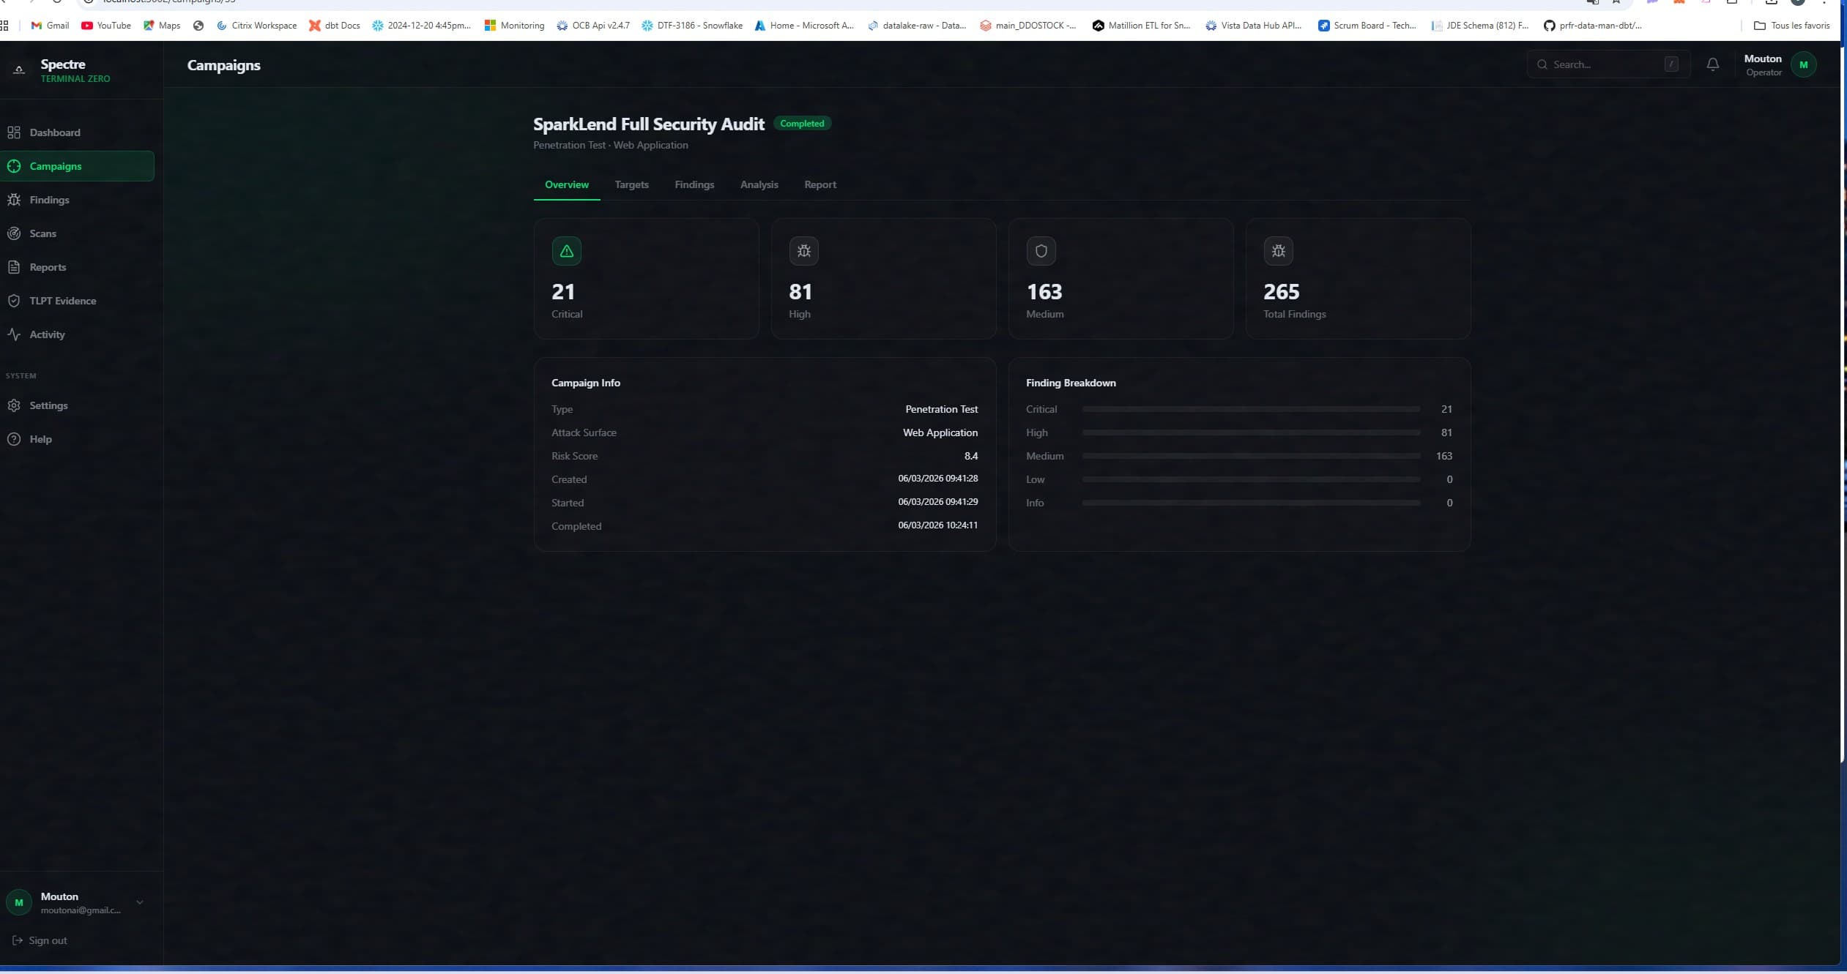1847x974 pixels.
Task: View the Activity feed
Action: point(46,334)
